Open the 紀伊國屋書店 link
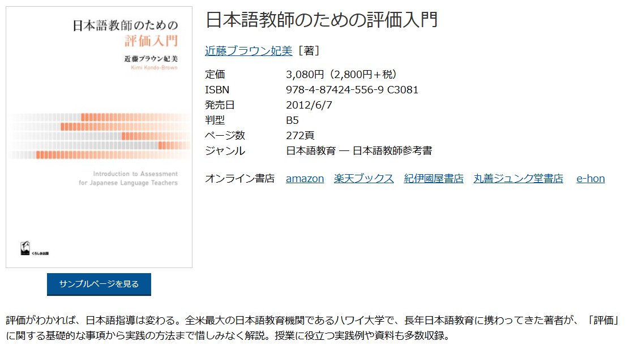 coord(434,178)
